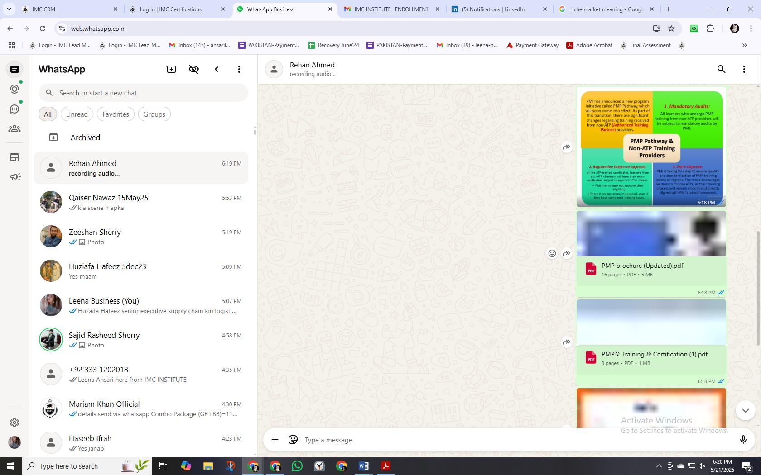Open taskbar volume control
Screen dimensions: 761x475
702,466
